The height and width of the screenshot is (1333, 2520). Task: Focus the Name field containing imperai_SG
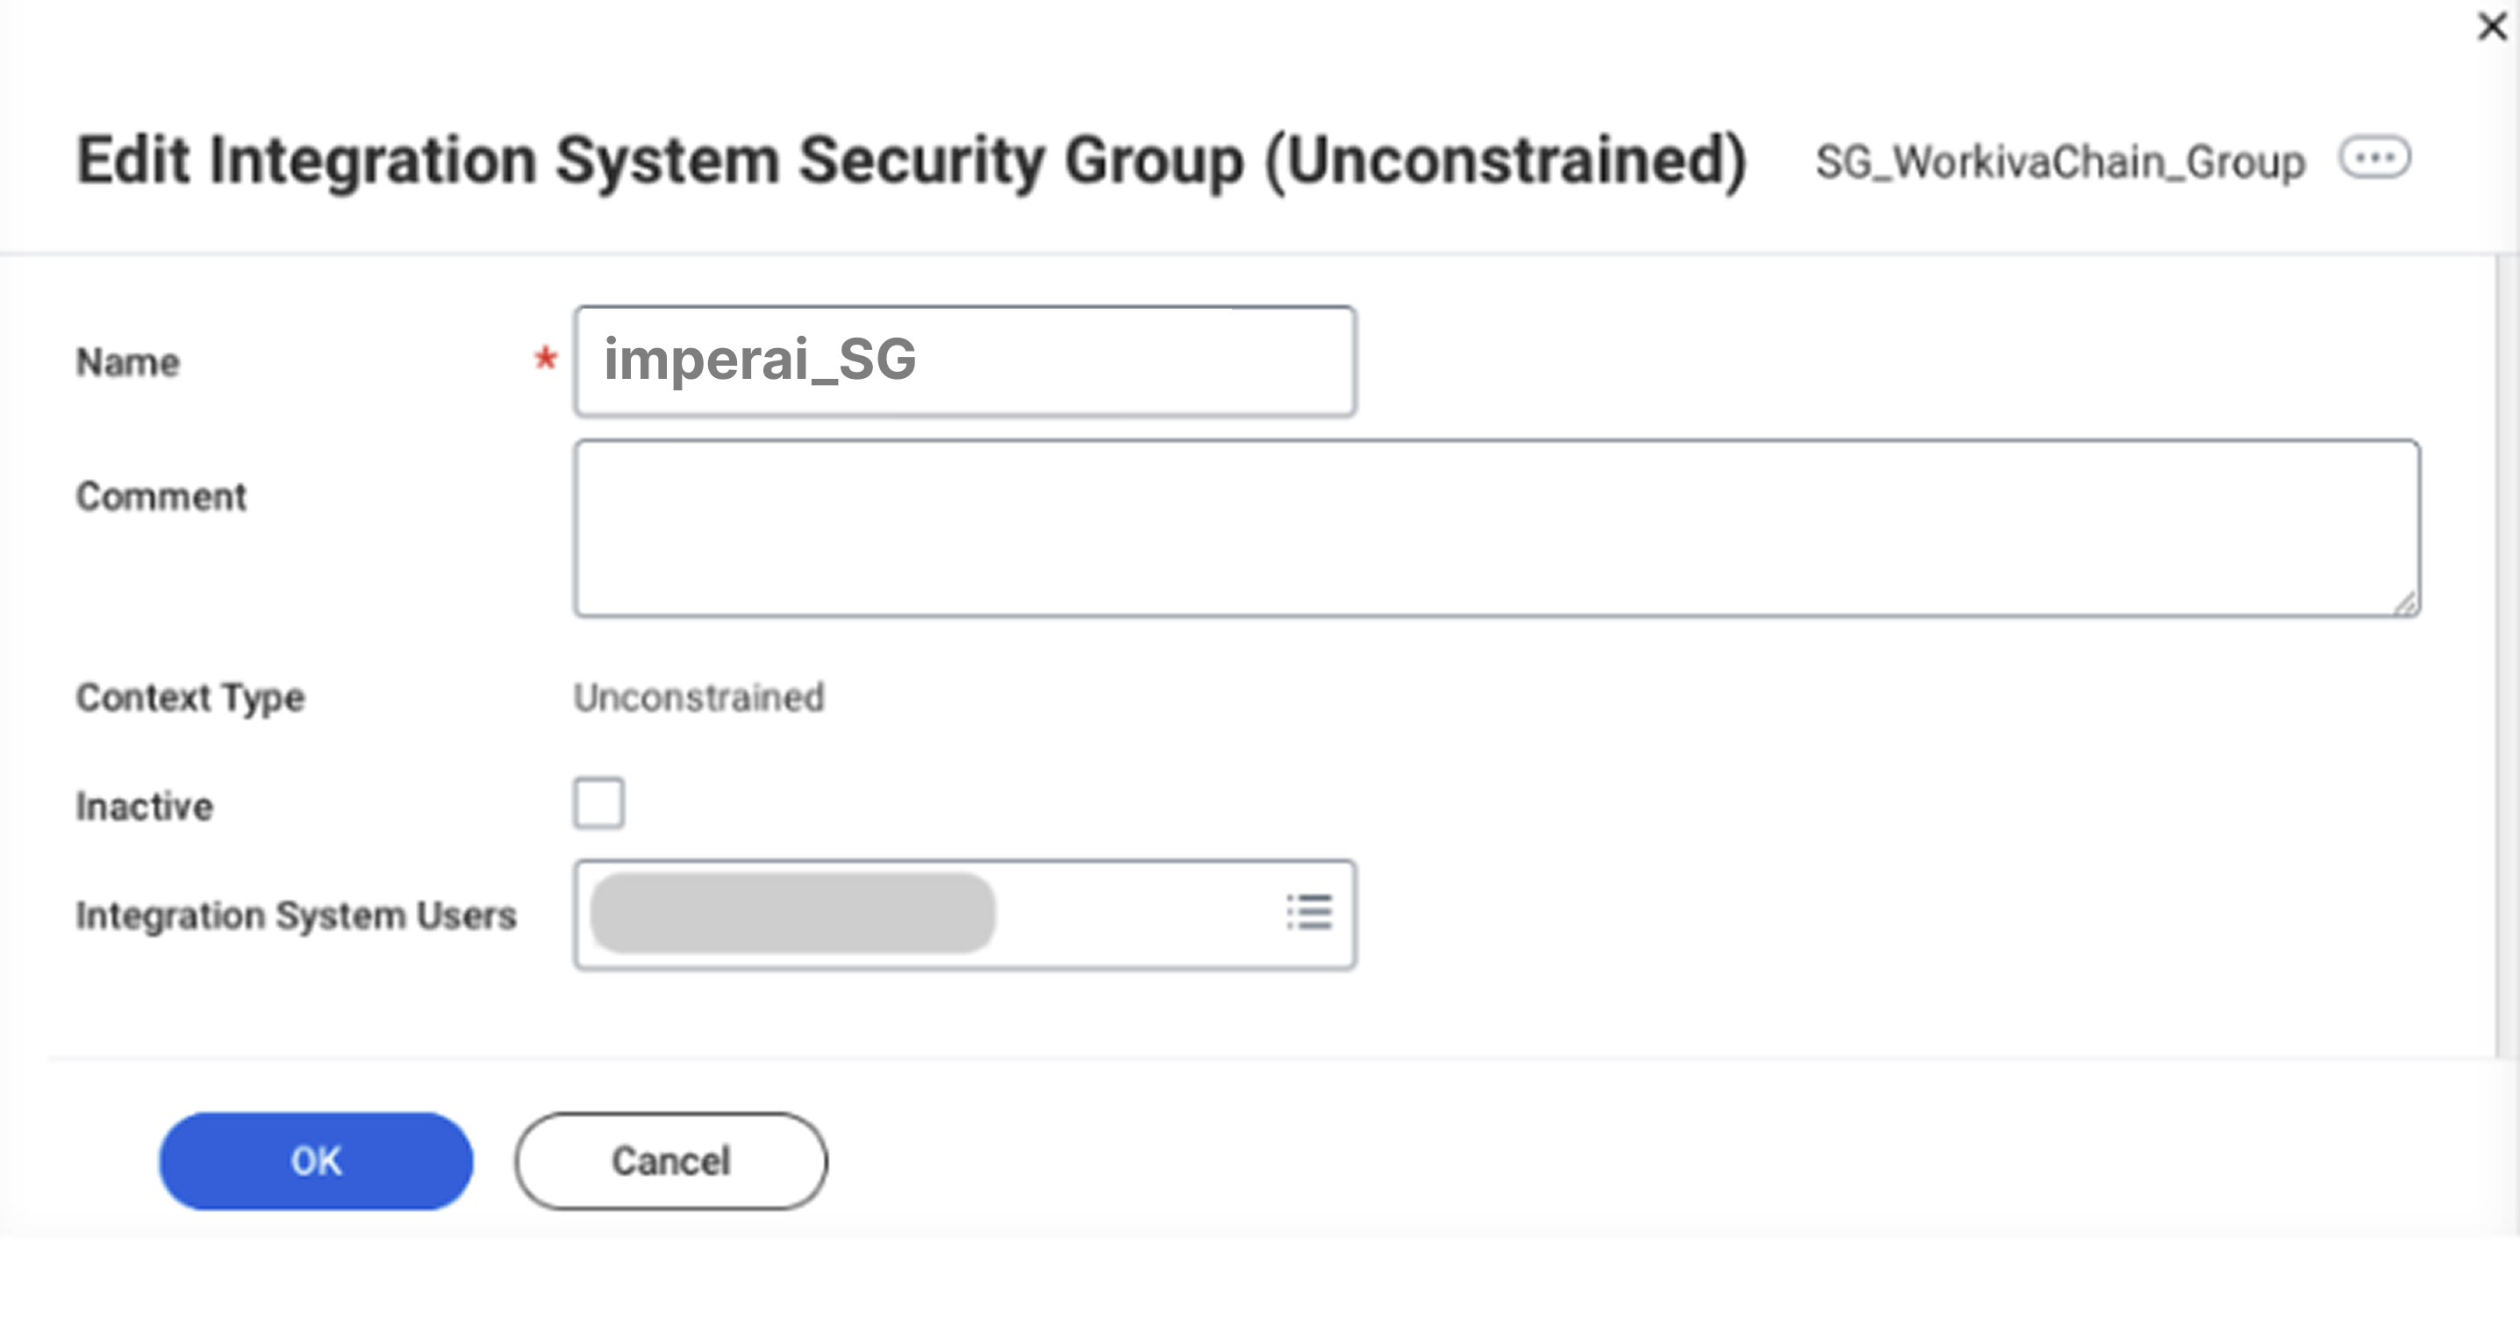[964, 361]
